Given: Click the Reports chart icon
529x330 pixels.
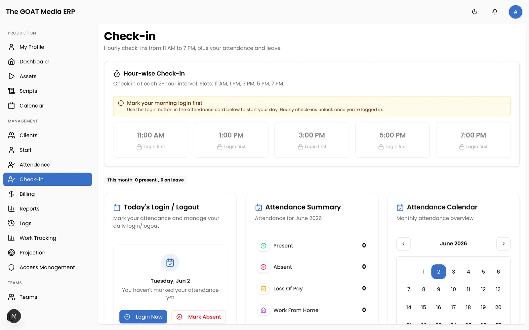Looking at the screenshot, I should pyautogui.click(x=12, y=209).
